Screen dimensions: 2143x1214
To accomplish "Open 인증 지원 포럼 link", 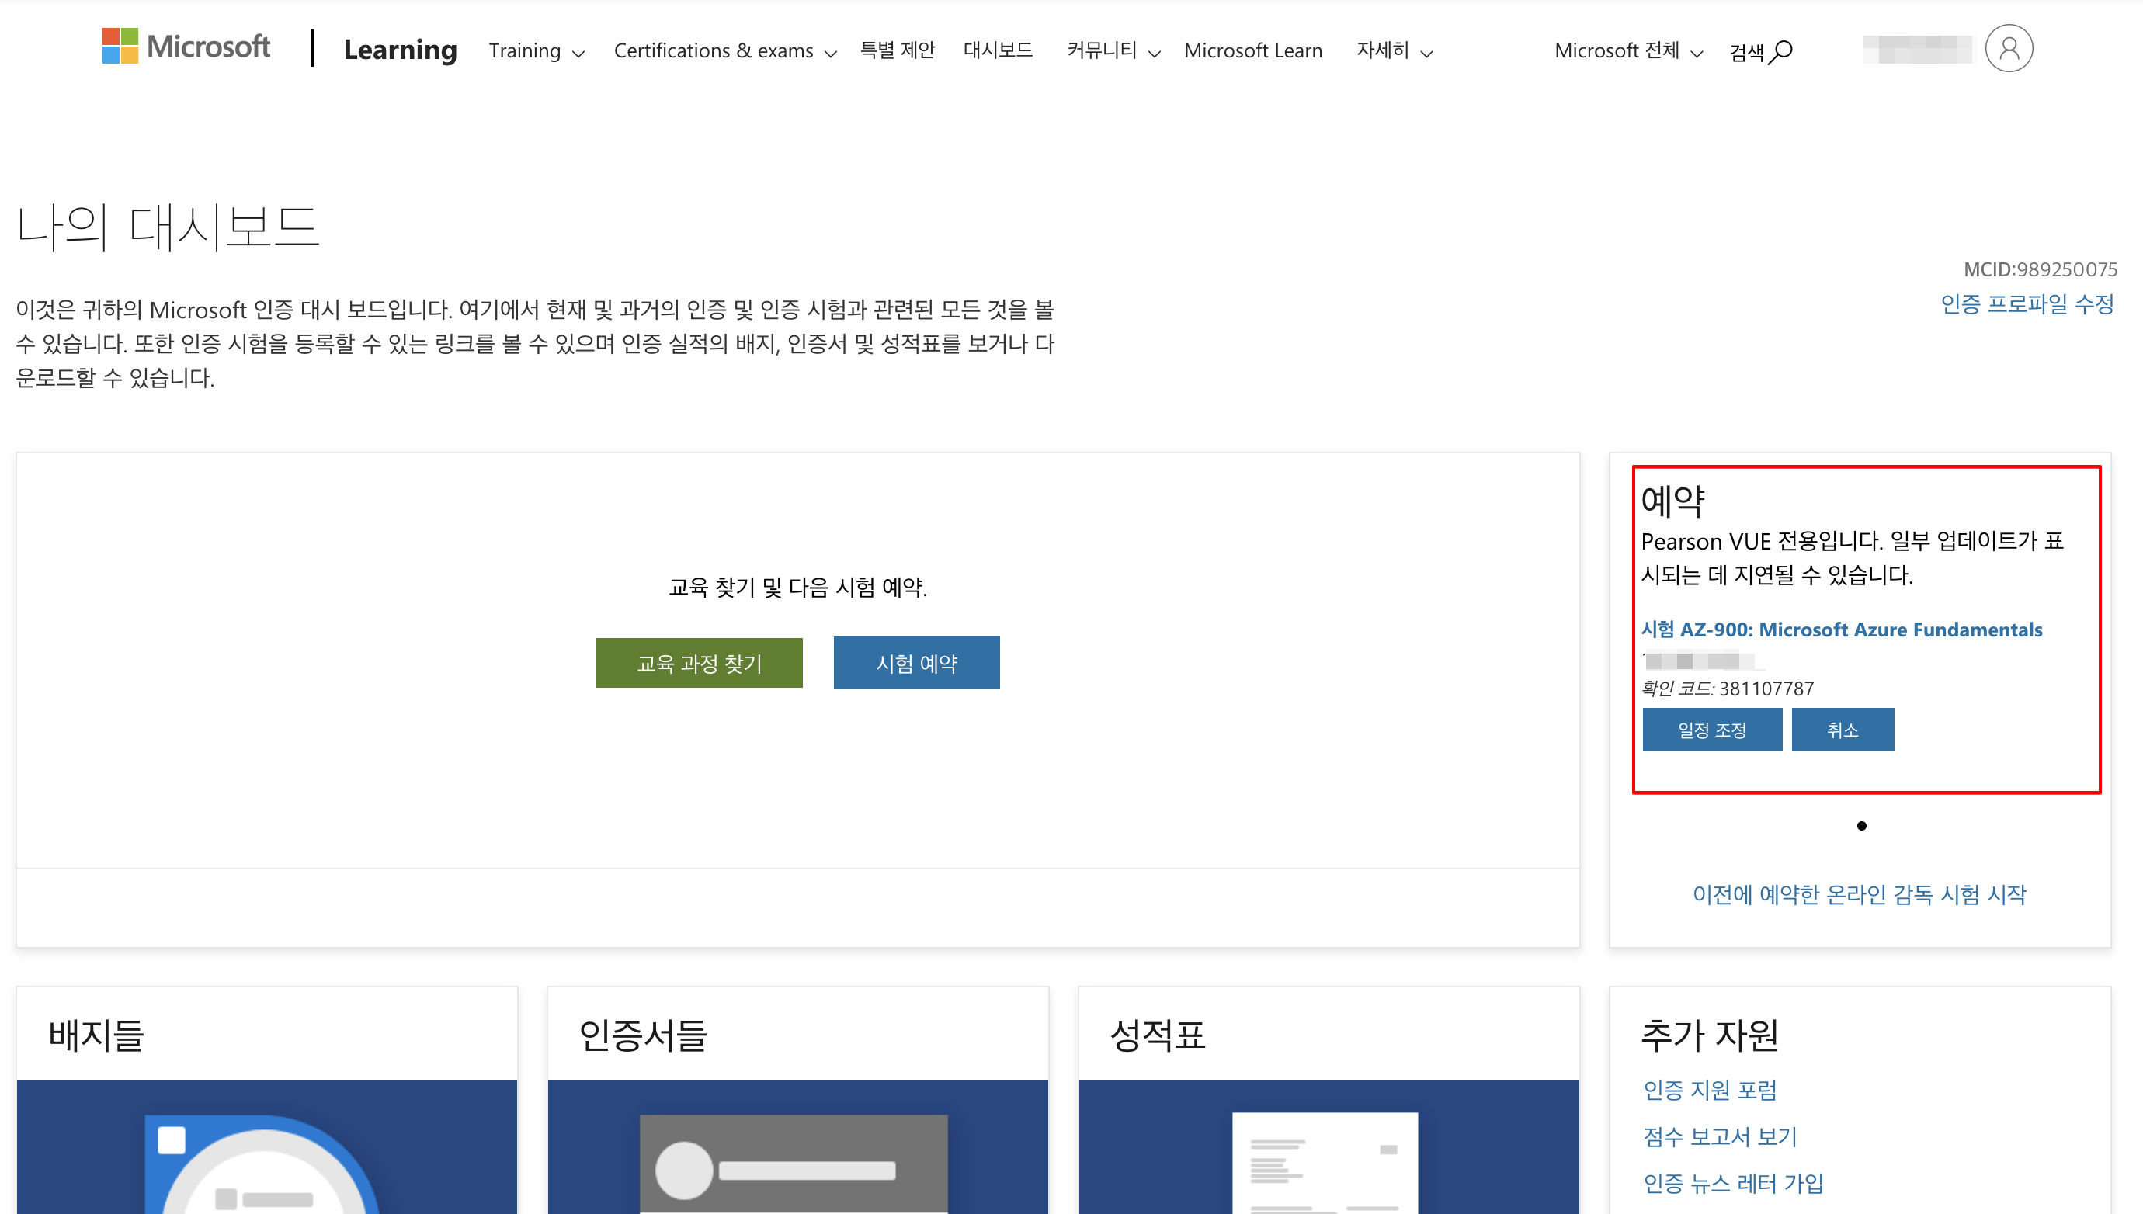I will point(1710,1090).
